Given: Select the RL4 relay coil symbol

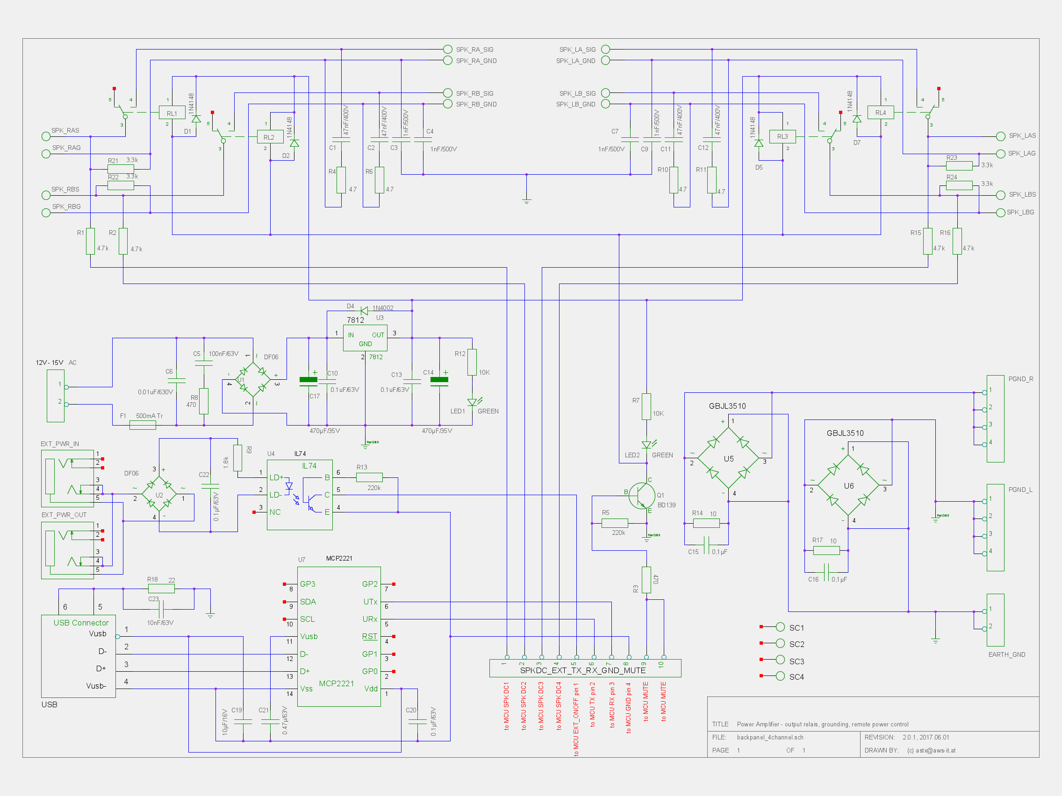Looking at the screenshot, I should point(881,113).
